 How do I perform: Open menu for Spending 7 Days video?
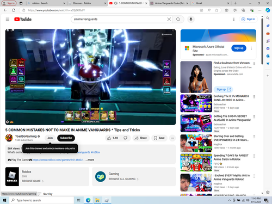[254, 156]
